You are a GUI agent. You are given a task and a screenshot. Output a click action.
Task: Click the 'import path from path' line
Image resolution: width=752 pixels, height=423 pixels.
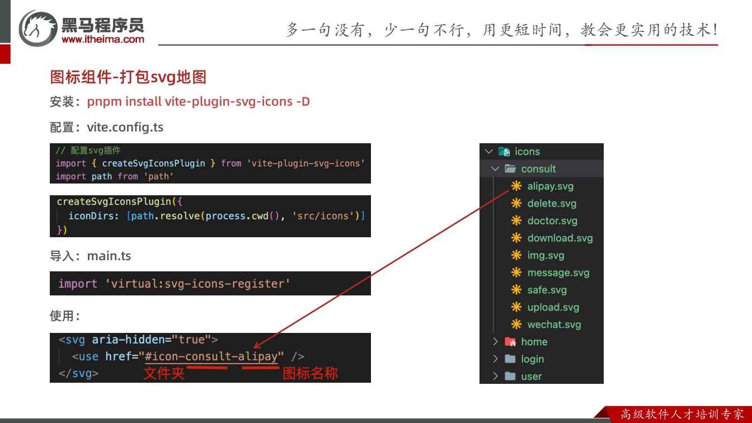point(115,176)
